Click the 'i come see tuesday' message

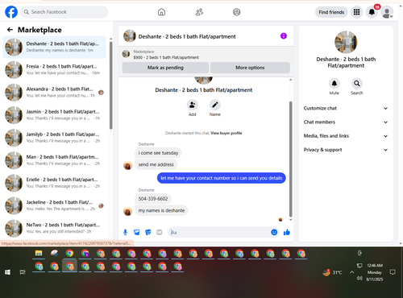pyautogui.click(x=158, y=153)
